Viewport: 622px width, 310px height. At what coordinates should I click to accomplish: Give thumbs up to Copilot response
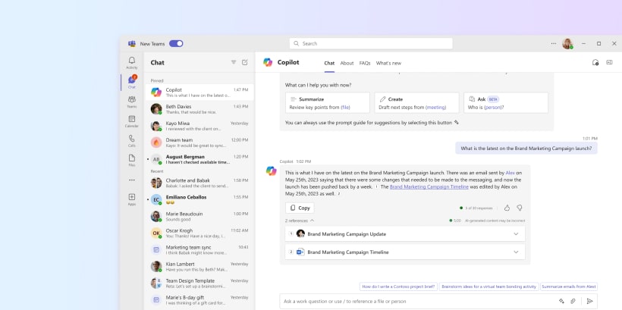click(x=507, y=208)
